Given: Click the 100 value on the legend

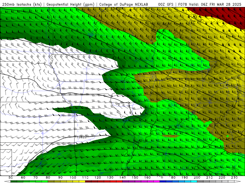Looking at the screenshot, I should (x=73, y=178).
